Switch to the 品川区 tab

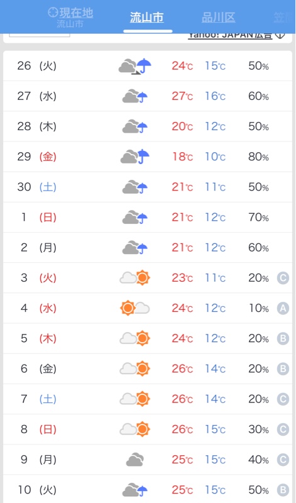pyautogui.click(x=219, y=18)
